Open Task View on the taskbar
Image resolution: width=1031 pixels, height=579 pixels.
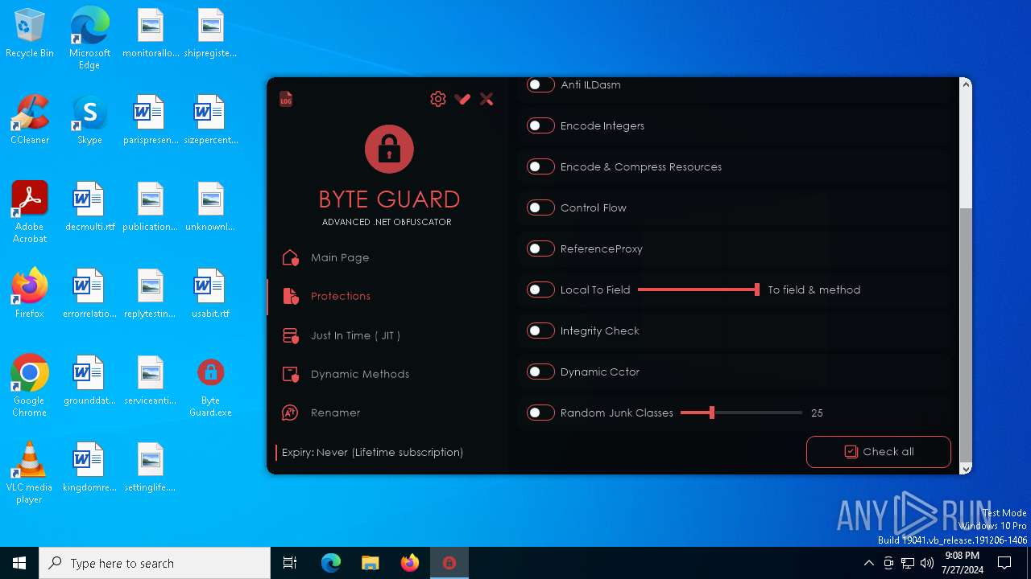290,563
